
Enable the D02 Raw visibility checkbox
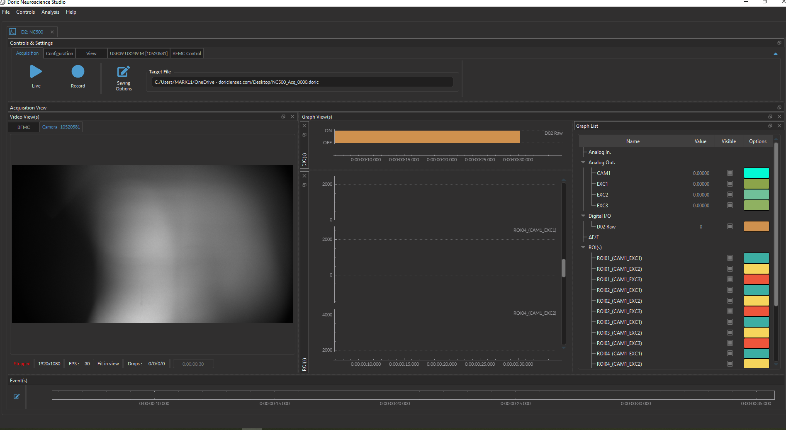(730, 226)
